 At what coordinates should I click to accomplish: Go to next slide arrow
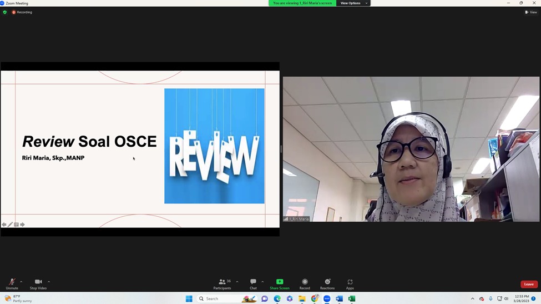coord(22,225)
